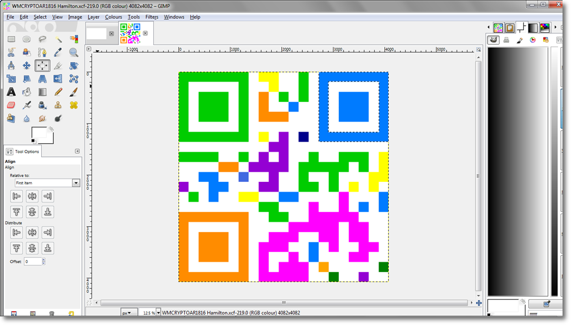Image resolution: width=571 pixels, height=325 pixels.
Task: Show previous dock tabs with left arrow
Action: (x=489, y=27)
